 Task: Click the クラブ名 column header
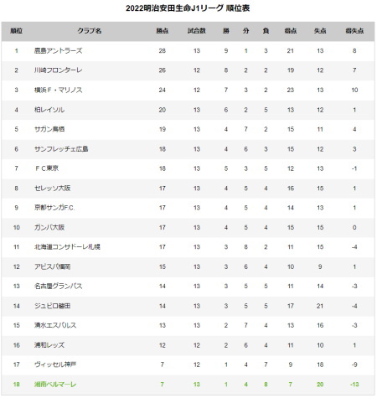click(90, 31)
